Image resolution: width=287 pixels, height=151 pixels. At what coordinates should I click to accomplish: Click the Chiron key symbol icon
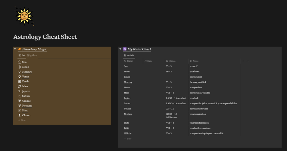[19, 115]
